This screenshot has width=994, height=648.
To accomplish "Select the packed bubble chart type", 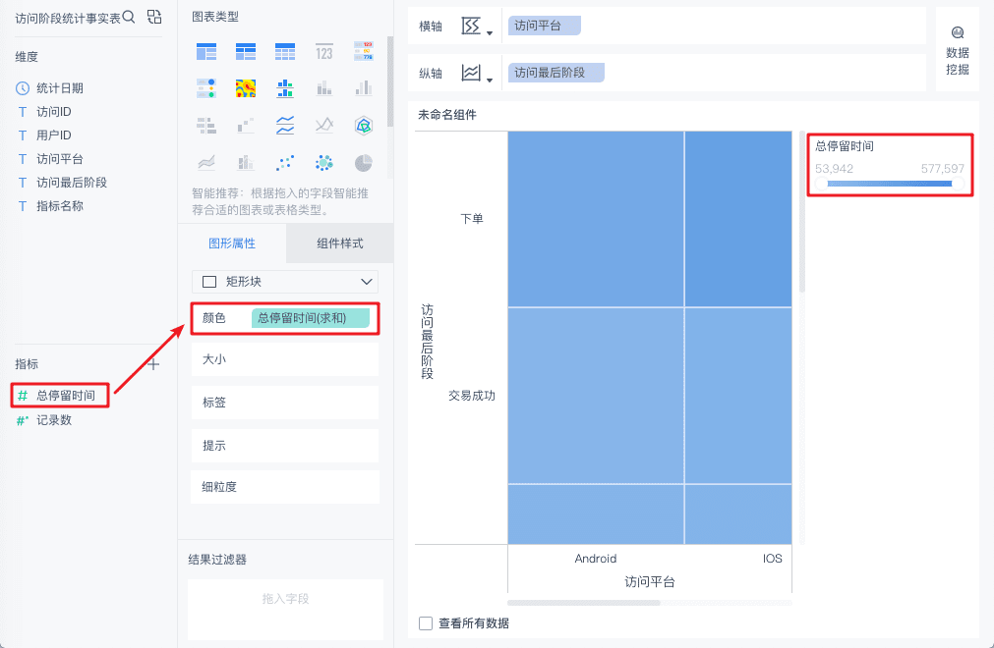I will click(323, 163).
